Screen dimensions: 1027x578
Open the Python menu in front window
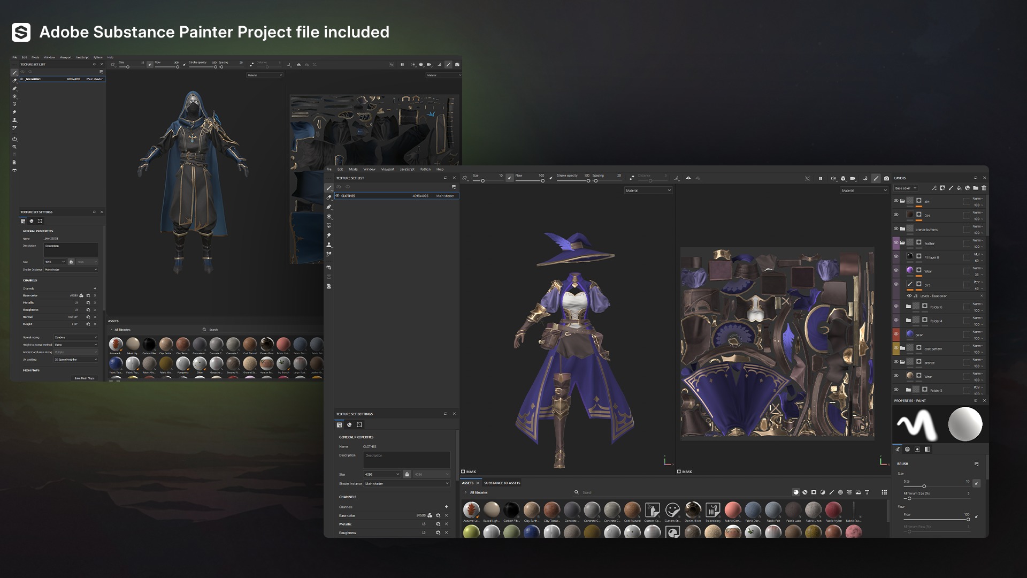(x=425, y=169)
